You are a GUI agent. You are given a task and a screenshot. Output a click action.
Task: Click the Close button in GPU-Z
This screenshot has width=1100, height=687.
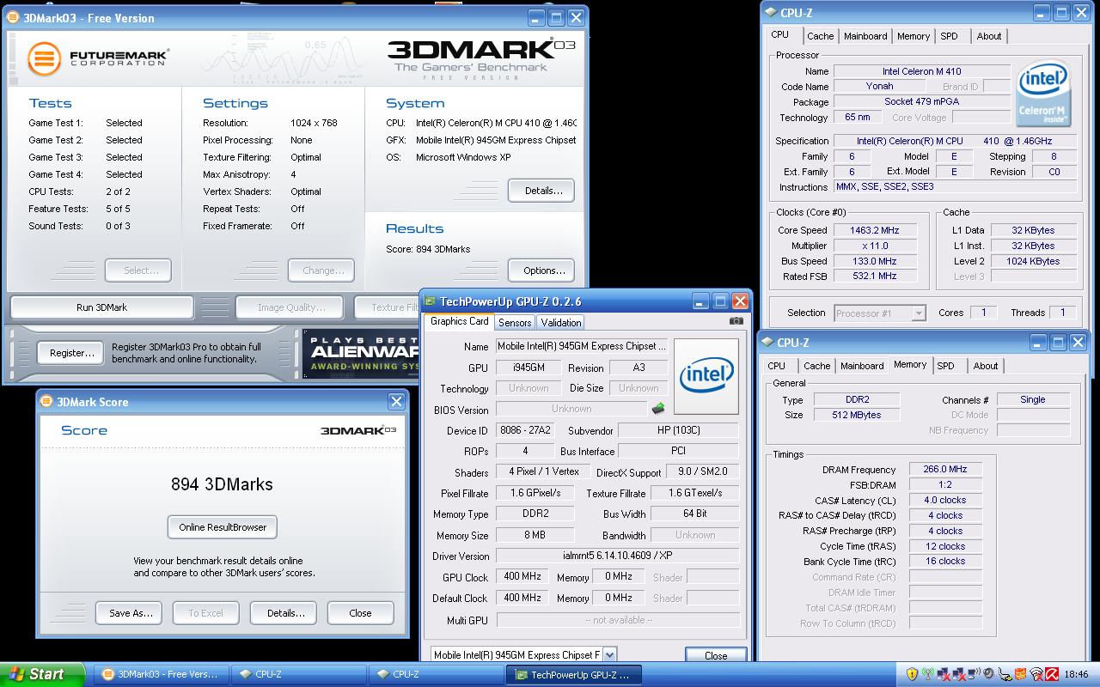point(715,655)
